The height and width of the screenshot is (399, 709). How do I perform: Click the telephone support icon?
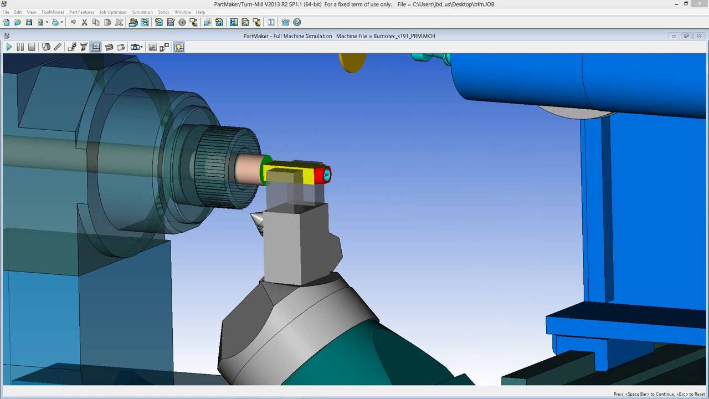285,22
